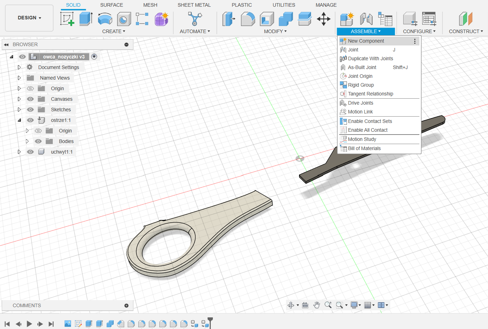Viewport: 488px width, 329px height.
Task: Choose Joint Origin from Assemble menu
Action: (x=379, y=76)
